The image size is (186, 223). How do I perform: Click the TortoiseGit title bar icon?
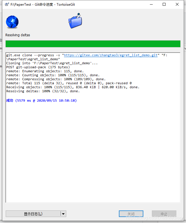(7, 5)
